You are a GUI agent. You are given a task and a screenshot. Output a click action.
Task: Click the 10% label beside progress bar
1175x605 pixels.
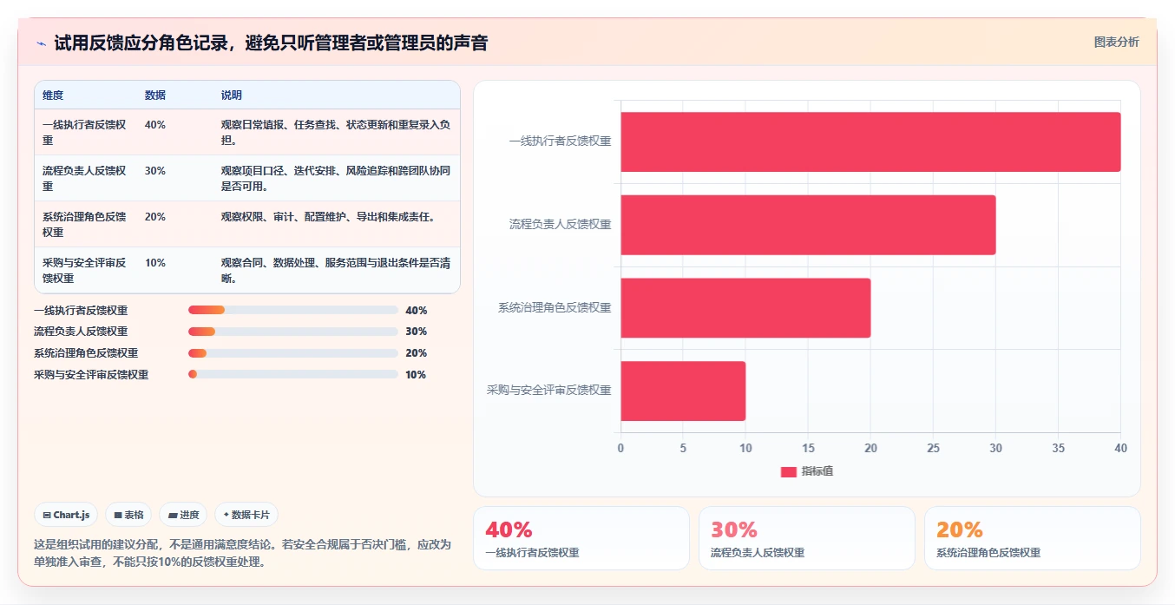[417, 375]
